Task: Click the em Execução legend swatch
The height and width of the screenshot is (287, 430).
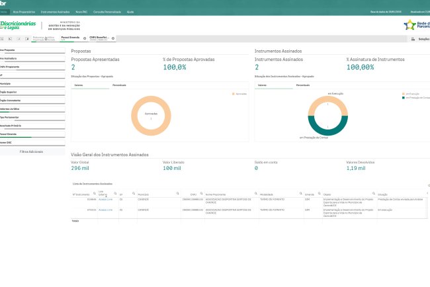Action: [x=404, y=94]
